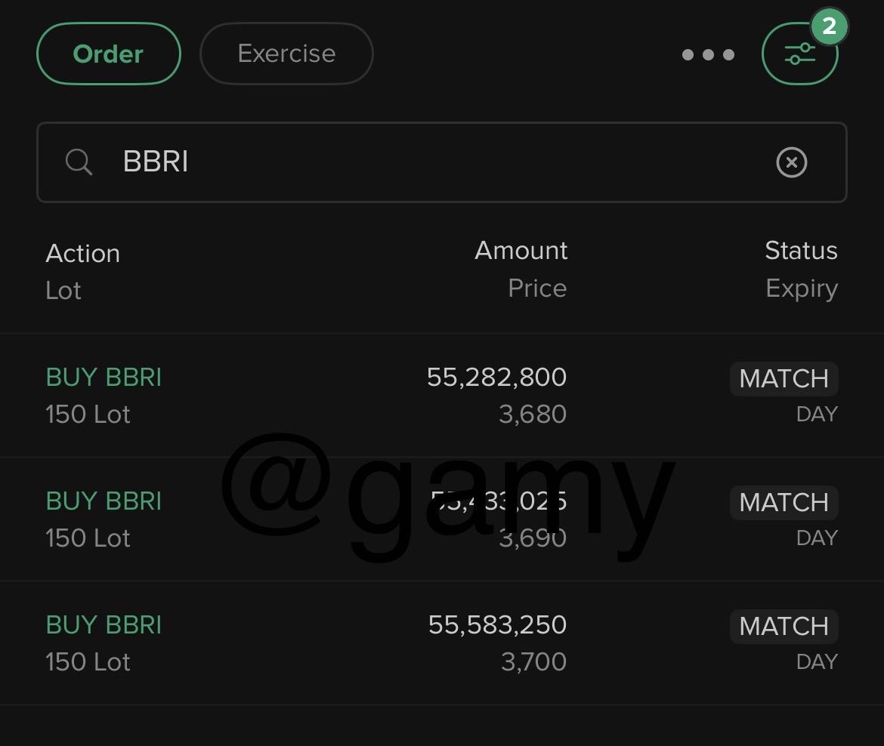Click the Amount column header
Image resolution: width=884 pixels, height=746 pixels.
[x=521, y=251]
